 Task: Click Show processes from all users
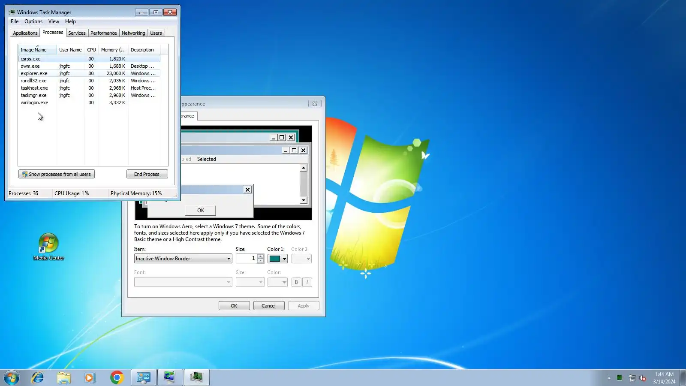click(57, 174)
